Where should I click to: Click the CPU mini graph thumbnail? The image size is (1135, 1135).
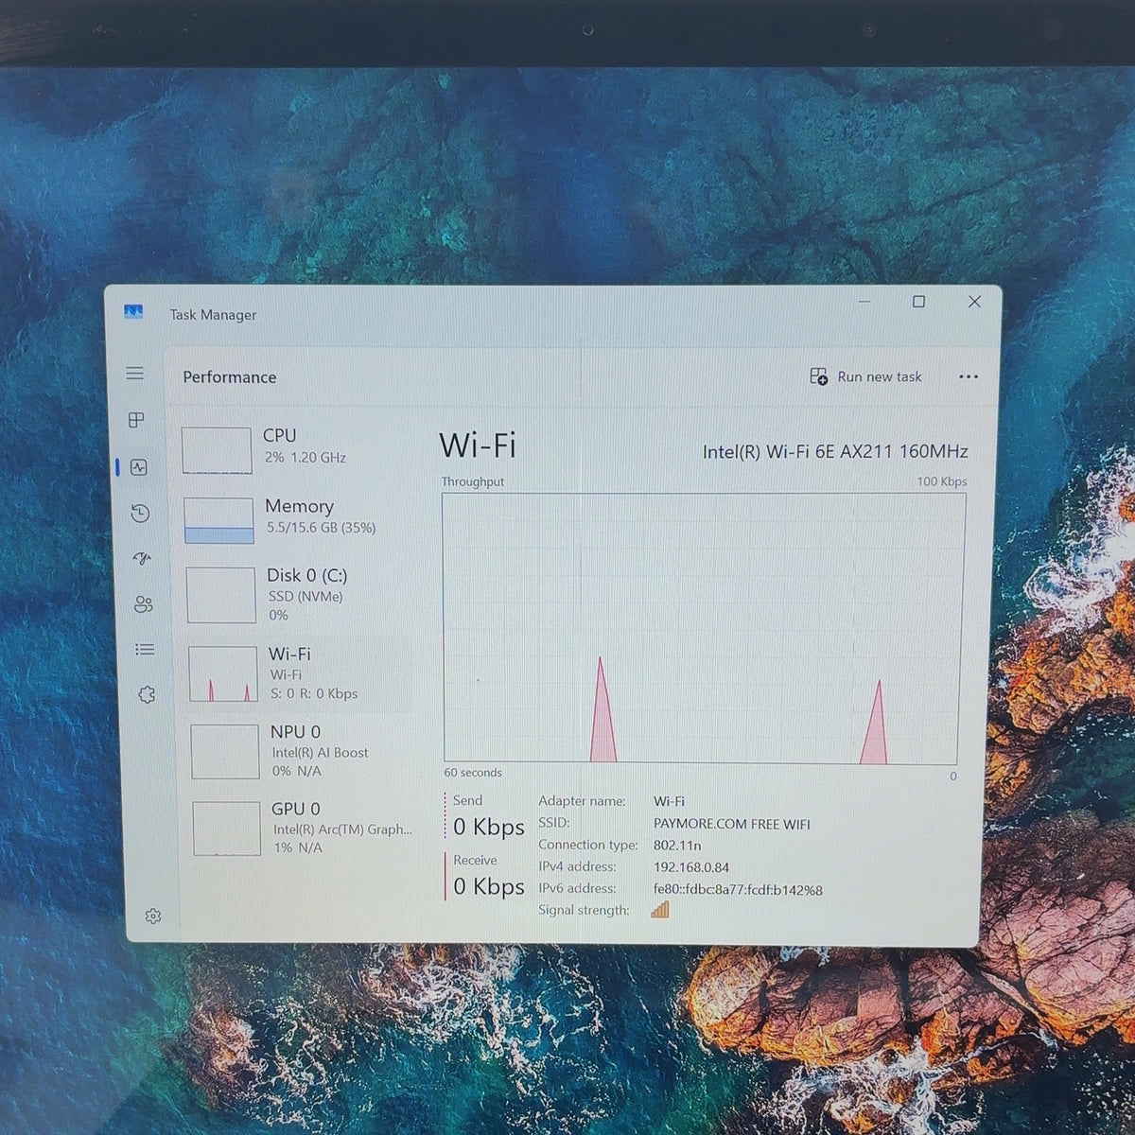pos(217,450)
